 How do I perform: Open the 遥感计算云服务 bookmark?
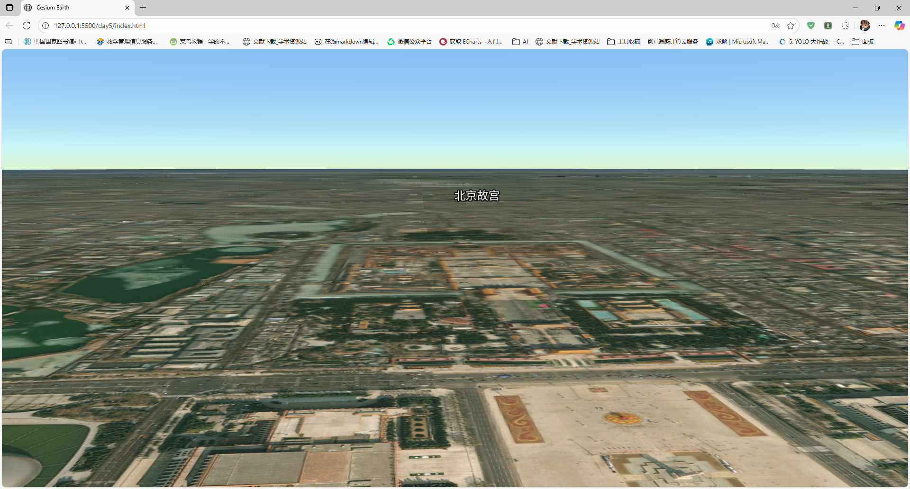point(673,42)
